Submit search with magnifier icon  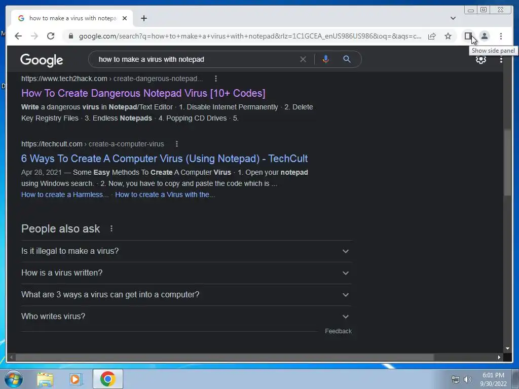[347, 59]
